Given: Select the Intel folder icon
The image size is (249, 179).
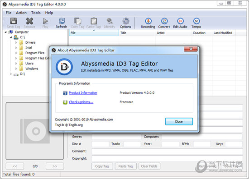Looking at the screenshot, I should pyautogui.click(x=21, y=48).
